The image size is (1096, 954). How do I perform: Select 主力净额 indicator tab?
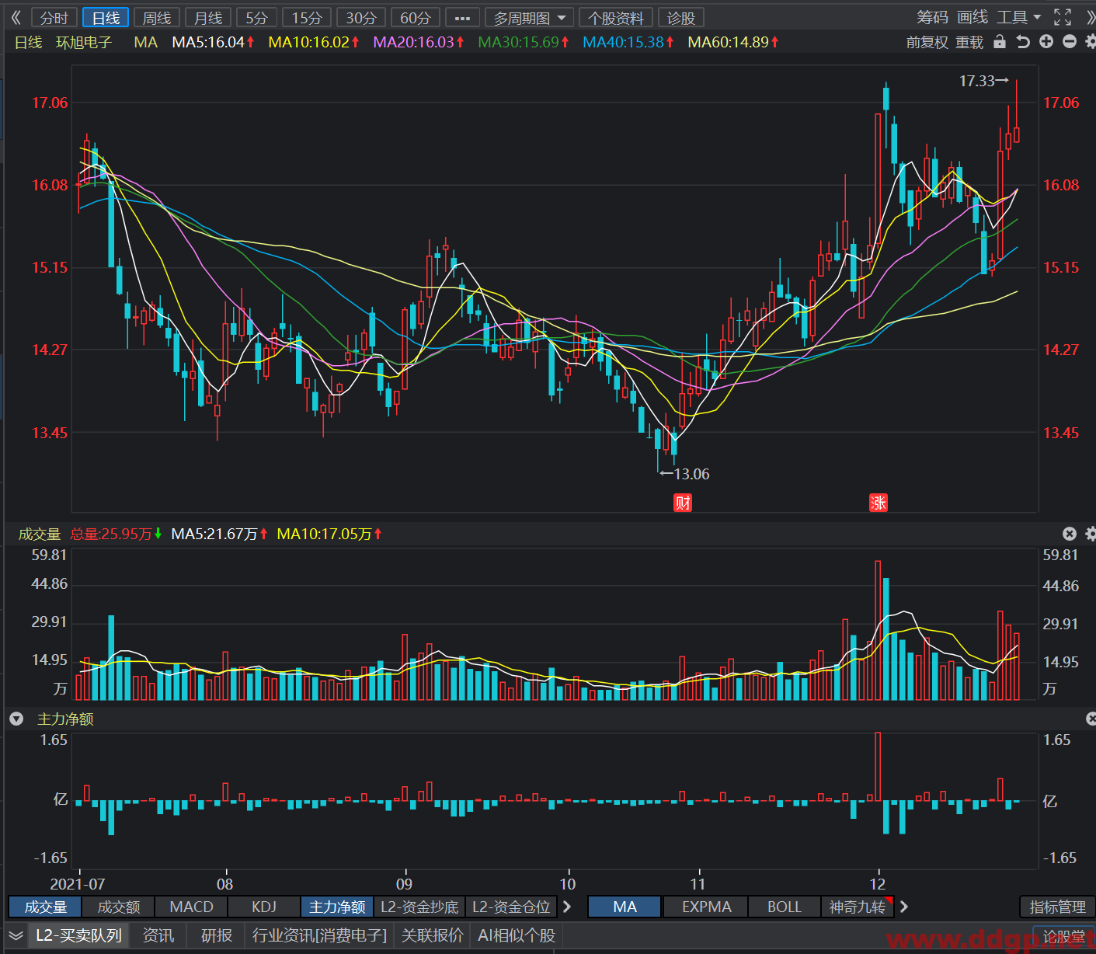point(337,907)
